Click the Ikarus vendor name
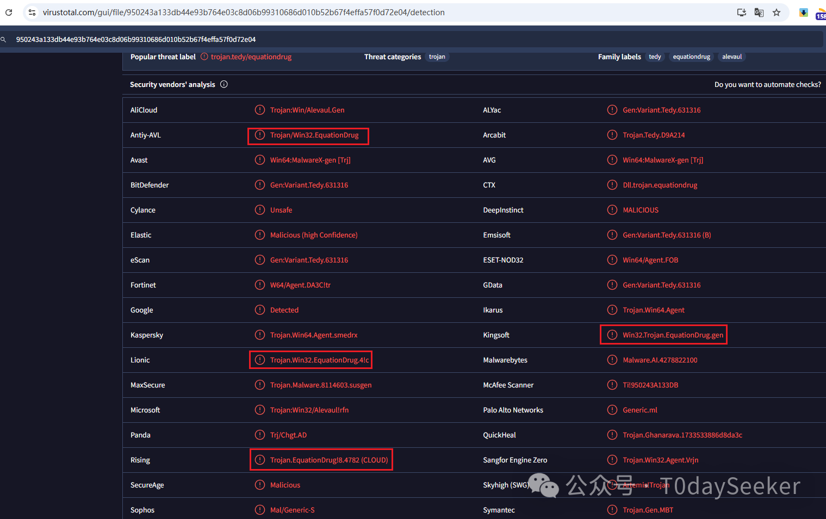 click(x=493, y=310)
